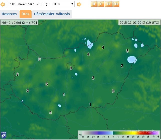Play the animation at normal speed
The height and width of the screenshot is (140, 161).
coord(101,4)
